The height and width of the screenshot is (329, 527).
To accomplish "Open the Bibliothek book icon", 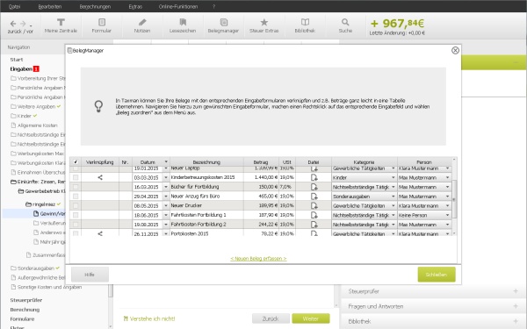I will tap(305, 25).
